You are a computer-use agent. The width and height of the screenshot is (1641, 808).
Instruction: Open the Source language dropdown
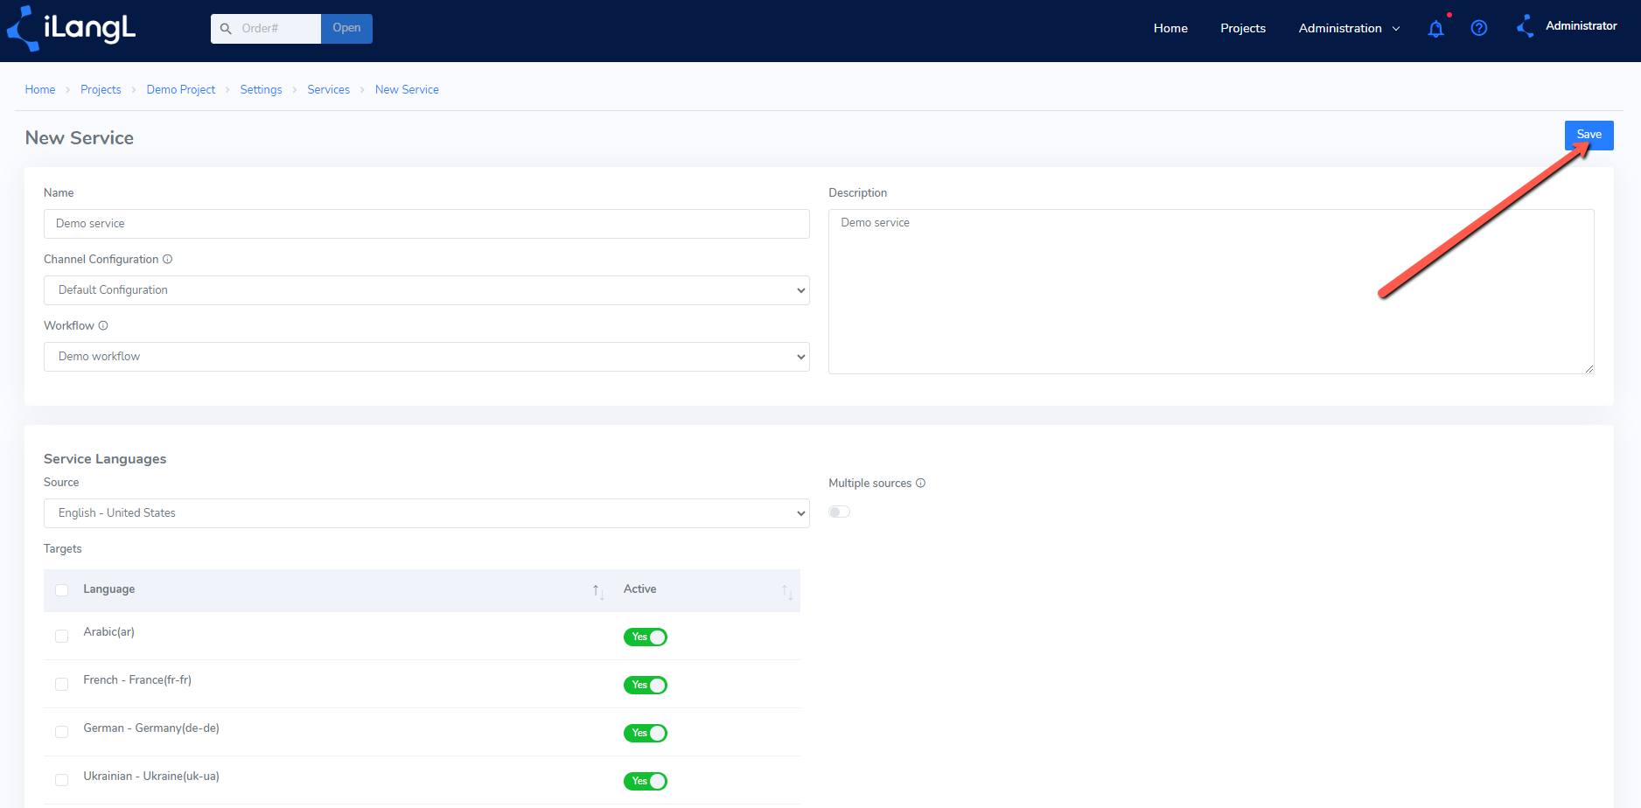click(427, 513)
